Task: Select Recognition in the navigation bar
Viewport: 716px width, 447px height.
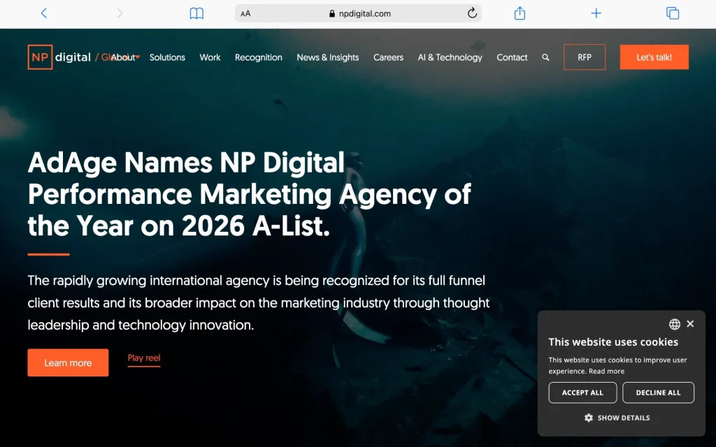Action: coord(258,57)
